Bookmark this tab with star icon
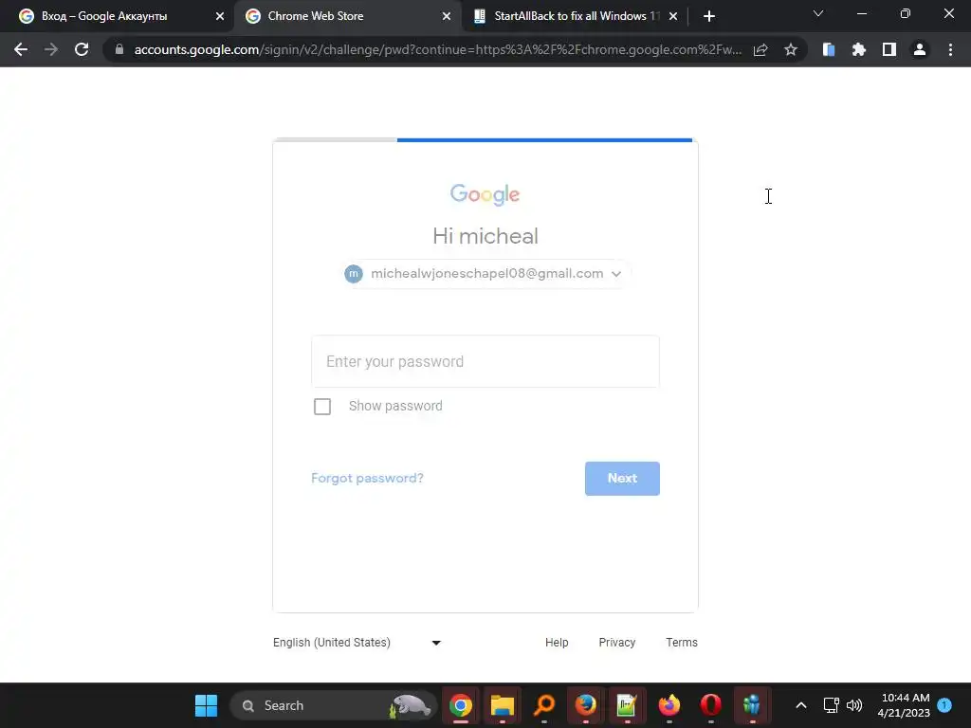The height and width of the screenshot is (728, 971). [x=790, y=49]
